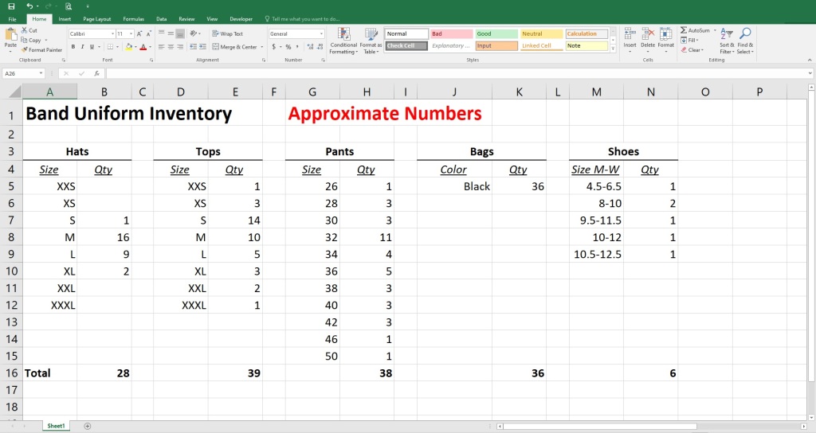This screenshot has width=816, height=433.
Task: Click the Increase Font Size icon
Action: point(139,34)
